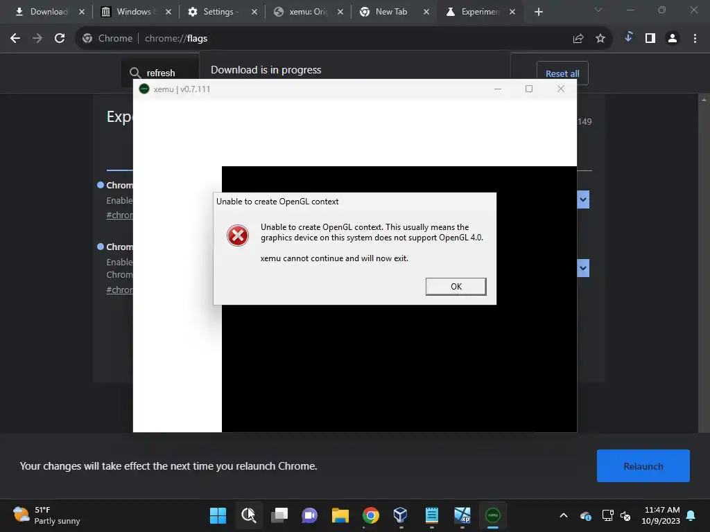Open first flag's dropdown arrow
Image resolution: width=710 pixels, height=532 pixels.
[x=583, y=199]
